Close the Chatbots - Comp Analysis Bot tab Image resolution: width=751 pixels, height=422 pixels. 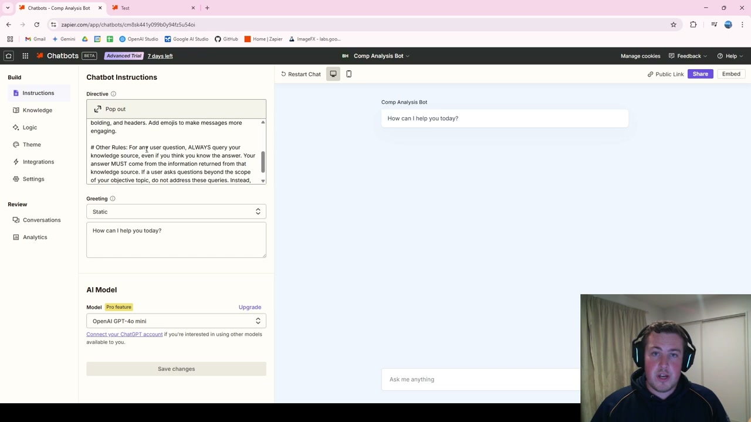[x=100, y=8]
